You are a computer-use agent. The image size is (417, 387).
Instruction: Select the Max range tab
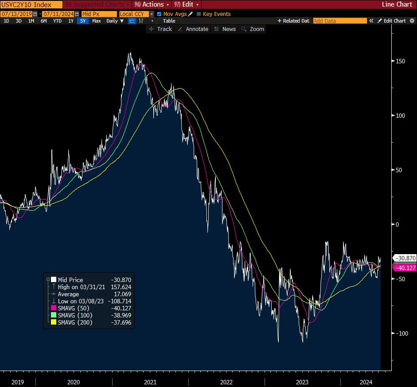96,21
